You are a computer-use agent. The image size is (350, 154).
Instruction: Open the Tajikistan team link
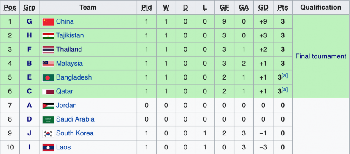70,35
